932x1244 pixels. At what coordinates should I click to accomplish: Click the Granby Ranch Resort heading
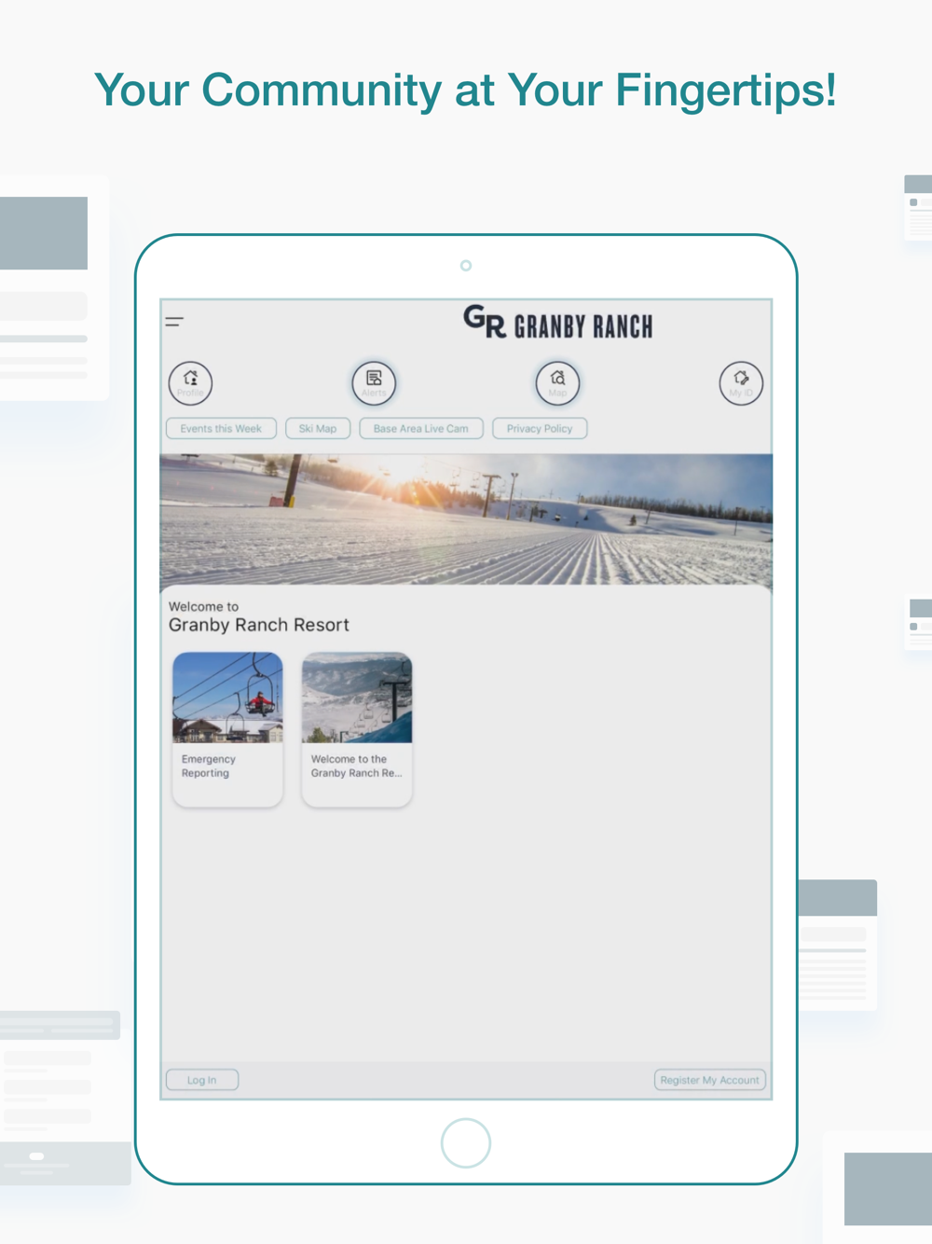tap(259, 625)
